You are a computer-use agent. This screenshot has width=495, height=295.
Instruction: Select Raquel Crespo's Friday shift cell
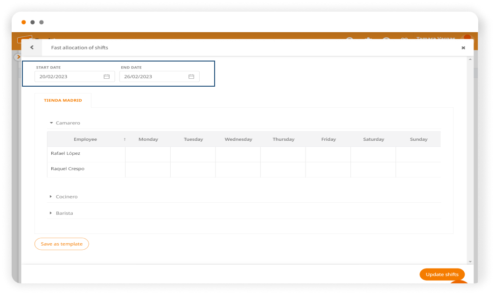coord(328,170)
